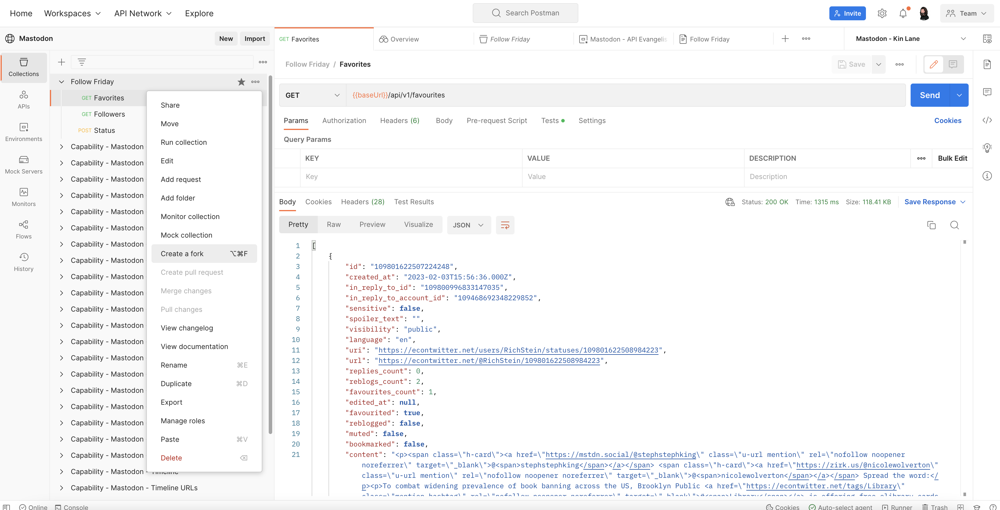Switch to the Authorization tab
Viewport: 1000px width, 510px height.
344,121
